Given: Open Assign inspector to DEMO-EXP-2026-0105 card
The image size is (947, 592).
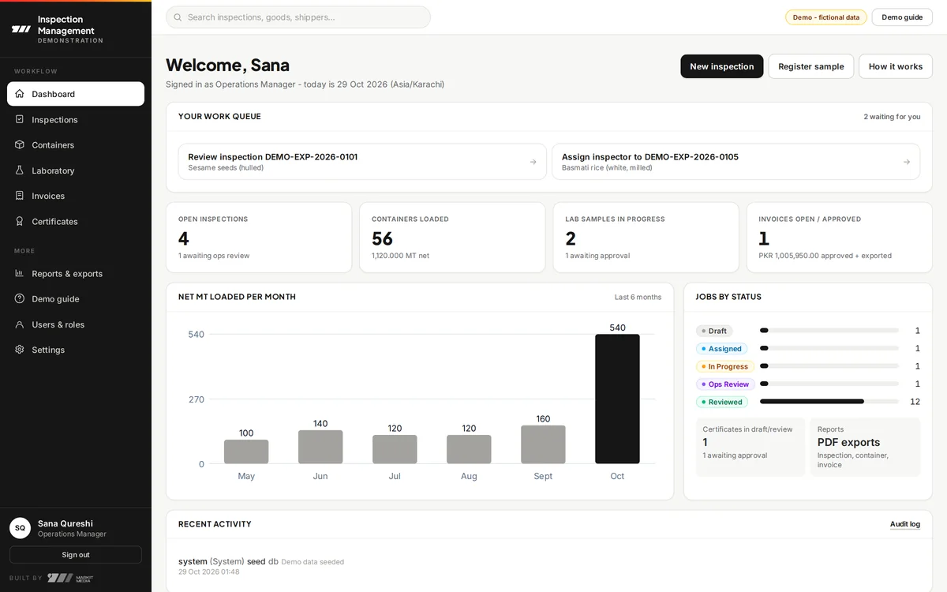Looking at the screenshot, I should (x=736, y=162).
